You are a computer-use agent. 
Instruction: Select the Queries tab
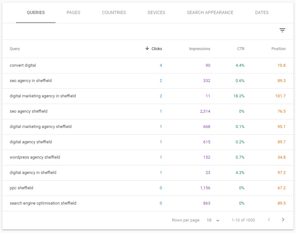pyautogui.click(x=36, y=13)
